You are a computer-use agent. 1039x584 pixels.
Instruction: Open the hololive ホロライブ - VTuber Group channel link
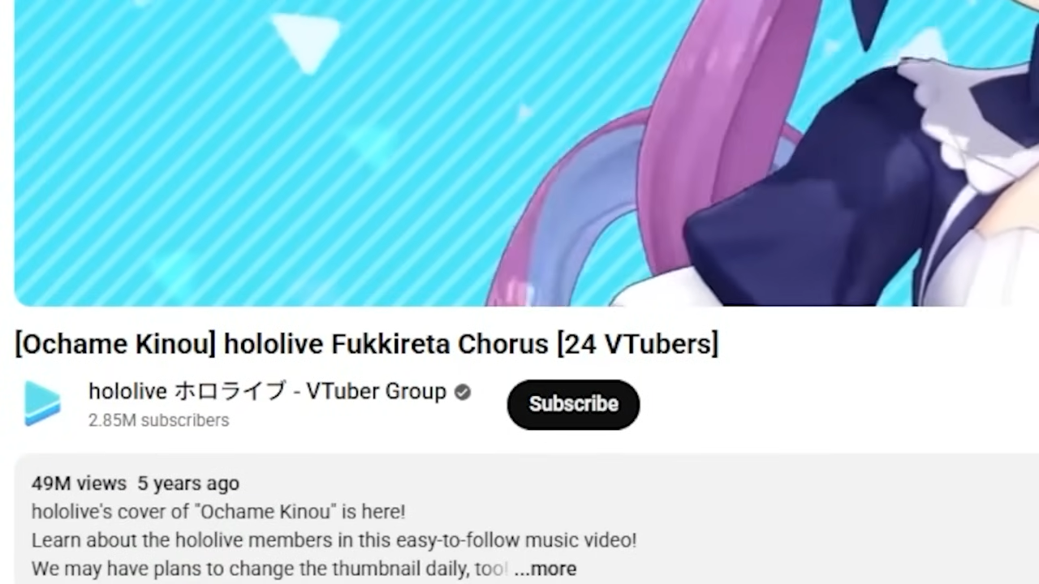click(267, 392)
